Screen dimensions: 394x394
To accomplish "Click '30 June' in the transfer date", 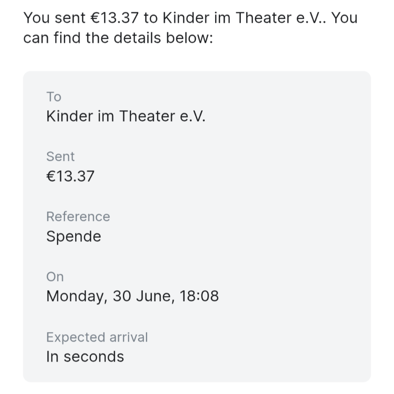I will coord(142,297).
